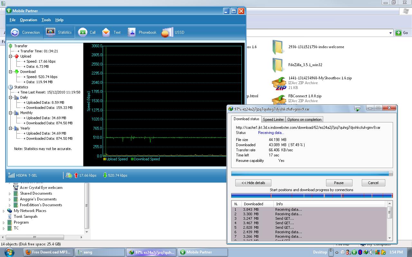This screenshot has height=257, width=412.
Task: Expand the Shared Documents tree item
Action: [10, 194]
